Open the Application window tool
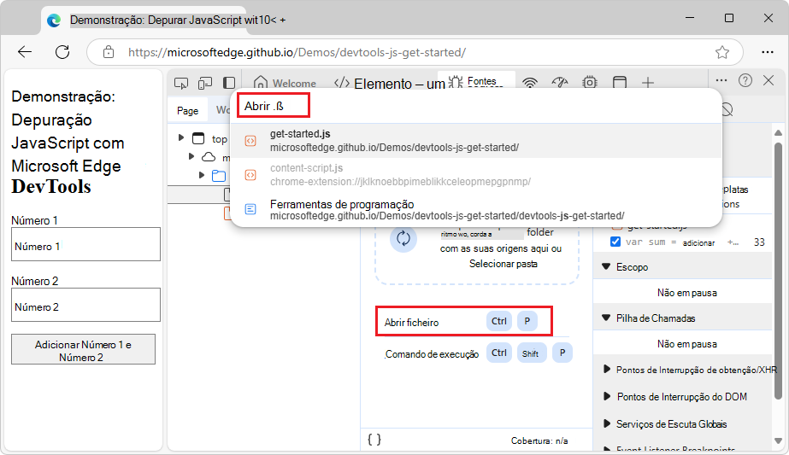The height and width of the screenshot is (455, 789). [620, 83]
